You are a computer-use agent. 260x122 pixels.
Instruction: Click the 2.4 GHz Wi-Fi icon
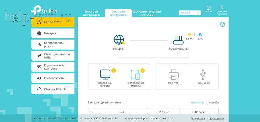point(189,35)
